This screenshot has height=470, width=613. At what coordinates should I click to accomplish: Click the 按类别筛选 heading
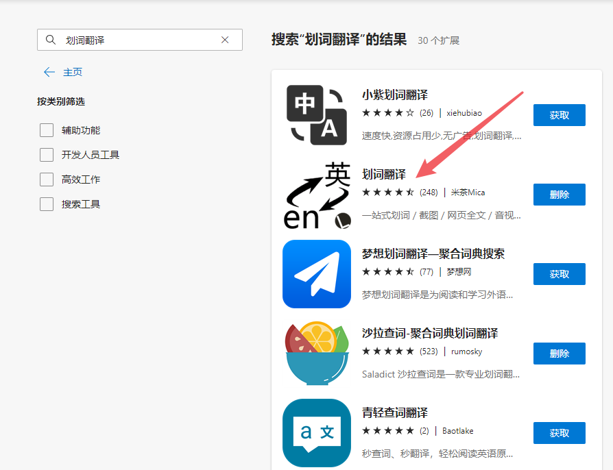coord(61,101)
